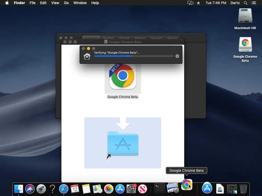Screen dimensions: 262x196
Task: Select Google Chrome Beta disk on desktop
Action: (x=245, y=44)
